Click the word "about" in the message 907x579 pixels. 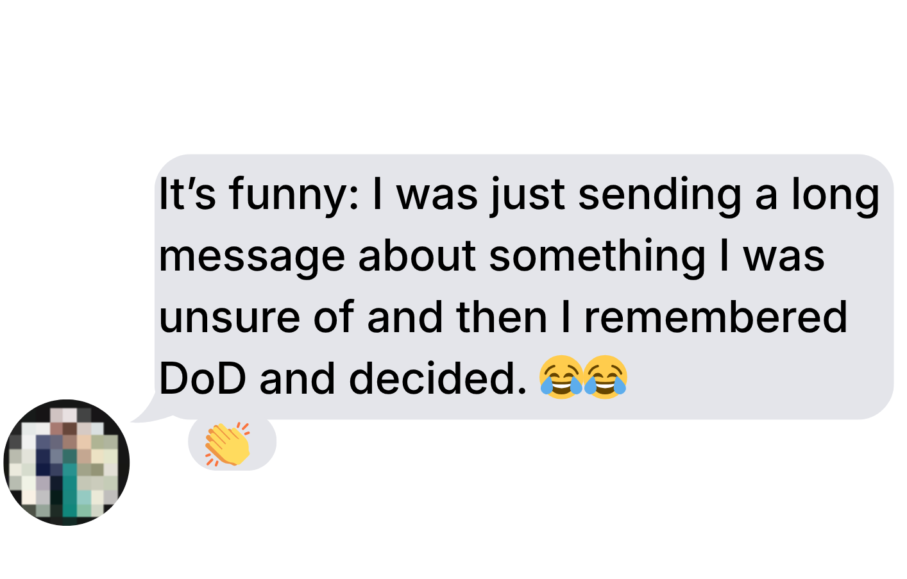pyautogui.click(x=417, y=256)
